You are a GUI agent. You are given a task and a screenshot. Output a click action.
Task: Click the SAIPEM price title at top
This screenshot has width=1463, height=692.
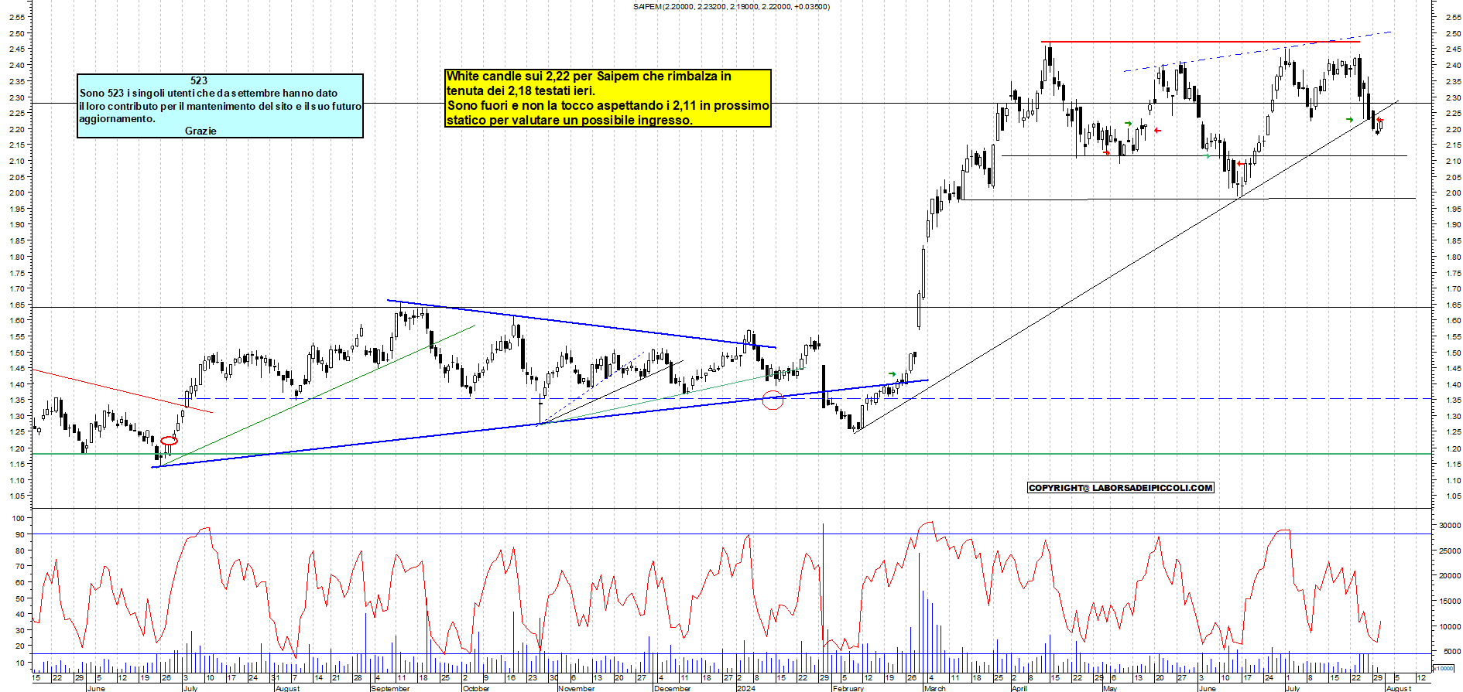(731, 6)
